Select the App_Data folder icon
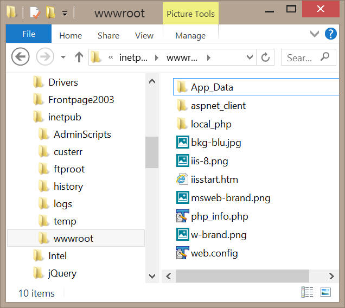This screenshot has height=308, width=345. click(182, 87)
